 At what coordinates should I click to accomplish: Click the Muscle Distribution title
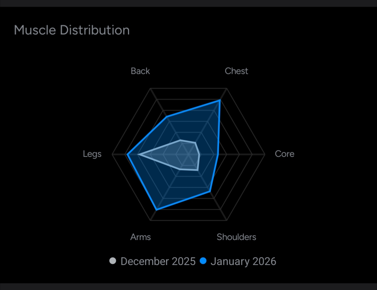point(72,30)
